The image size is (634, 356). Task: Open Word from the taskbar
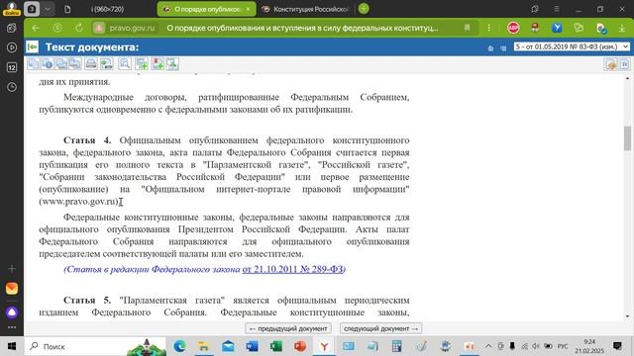[252, 346]
